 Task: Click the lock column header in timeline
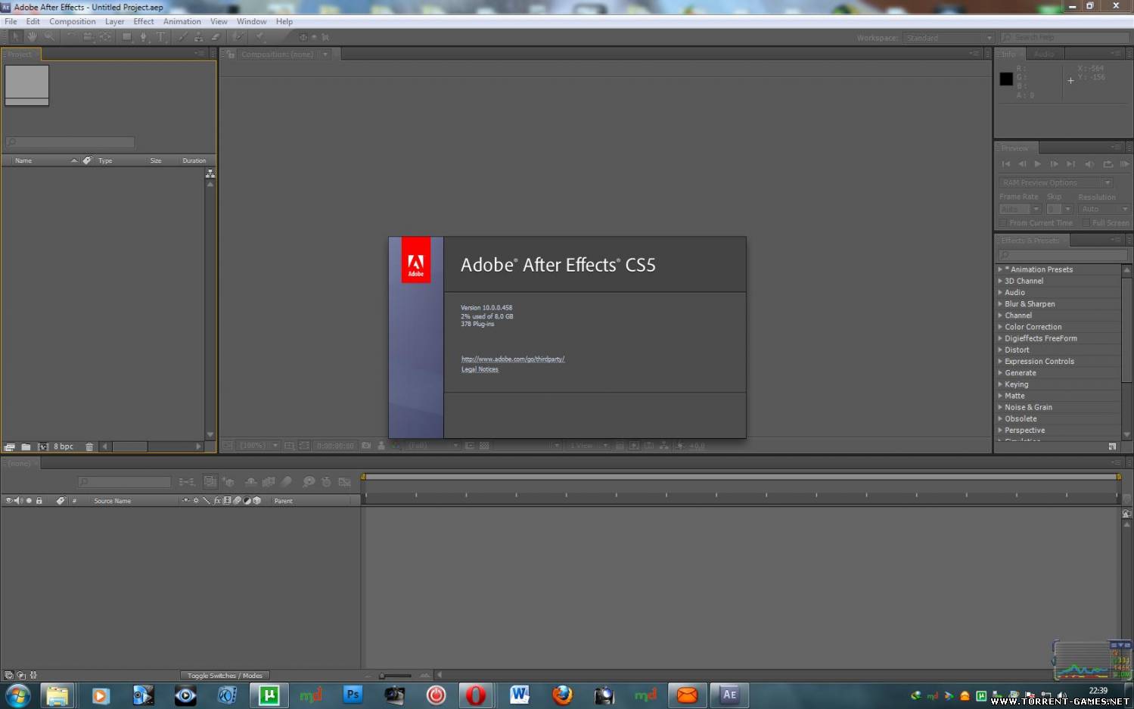pos(39,500)
